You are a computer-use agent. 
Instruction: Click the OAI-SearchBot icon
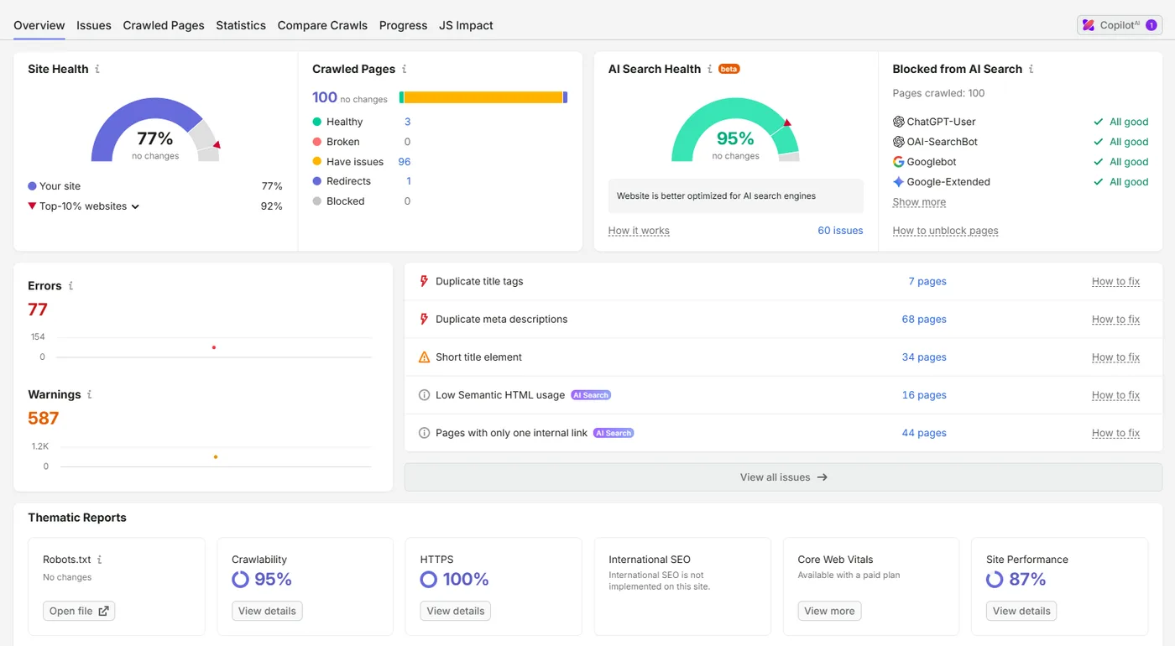click(899, 142)
